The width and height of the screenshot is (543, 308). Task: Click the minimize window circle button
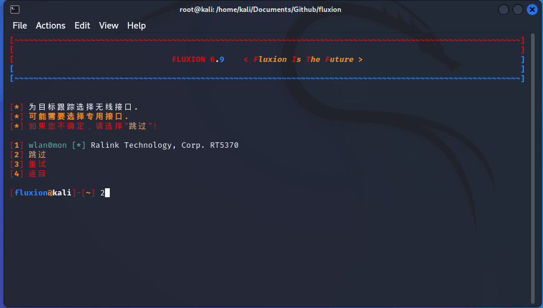(x=504, y=10)
